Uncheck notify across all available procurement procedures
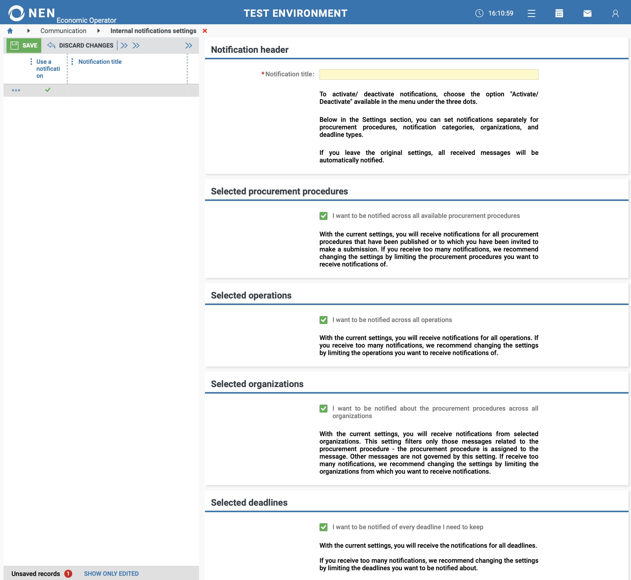The width and height of the screenshot is (631, 580). pos(323,216)
